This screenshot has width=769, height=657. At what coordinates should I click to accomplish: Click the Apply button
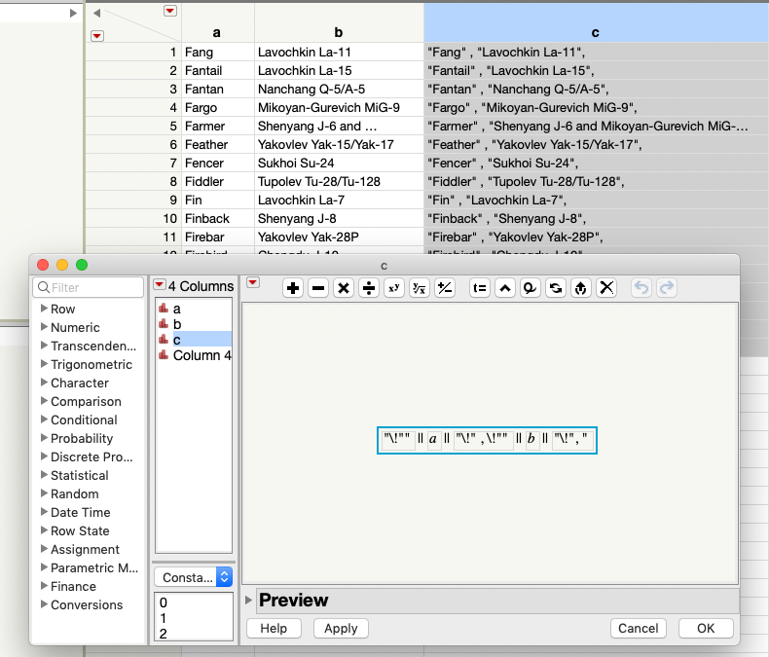(x=341, y=628)
